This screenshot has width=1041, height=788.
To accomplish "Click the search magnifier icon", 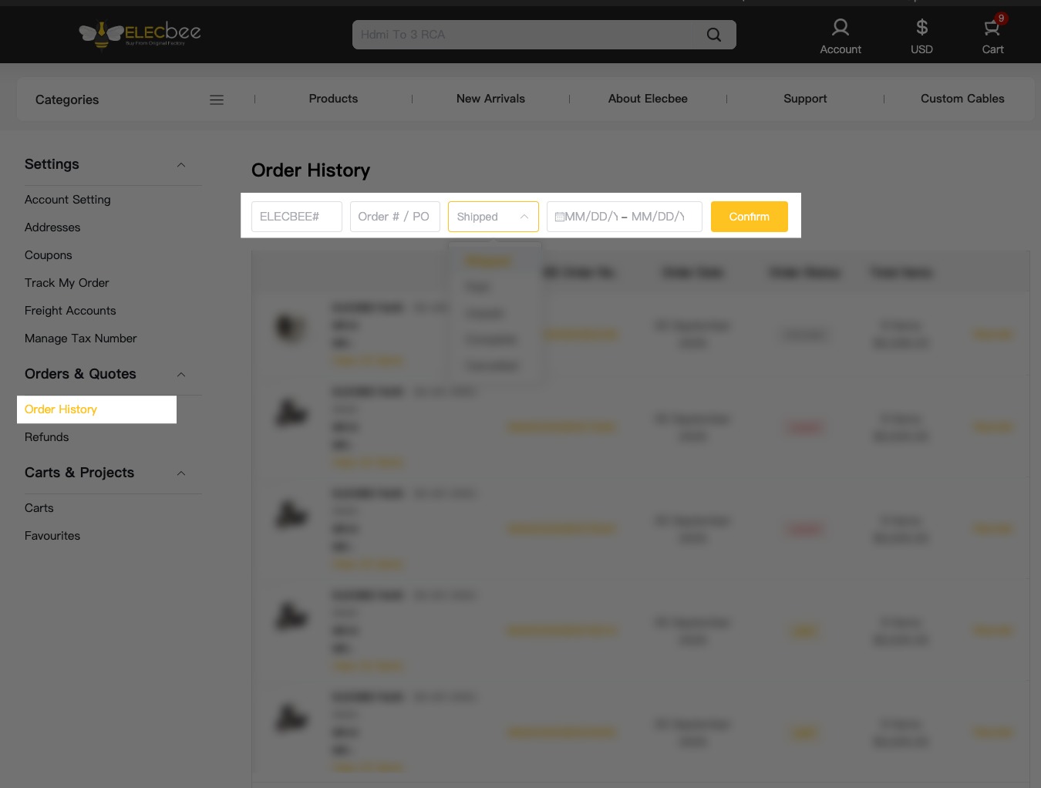I will [x=714, y=35].
